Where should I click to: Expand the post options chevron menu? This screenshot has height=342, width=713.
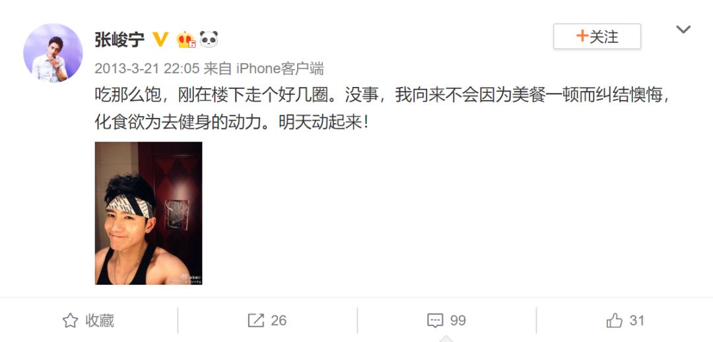[x=683, y=30]
